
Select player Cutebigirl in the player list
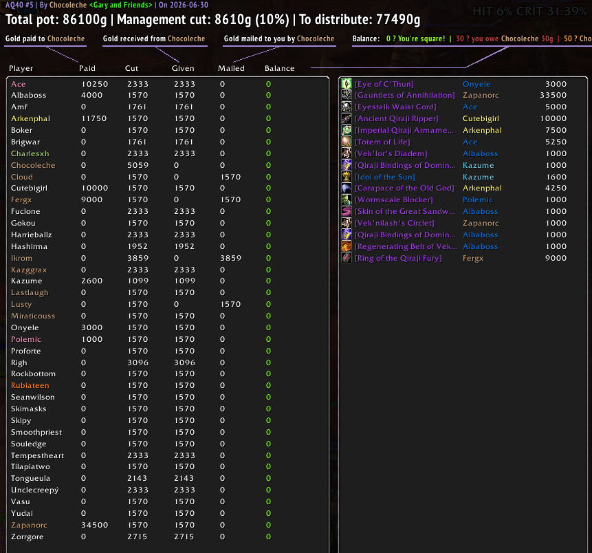click(29, 188)
